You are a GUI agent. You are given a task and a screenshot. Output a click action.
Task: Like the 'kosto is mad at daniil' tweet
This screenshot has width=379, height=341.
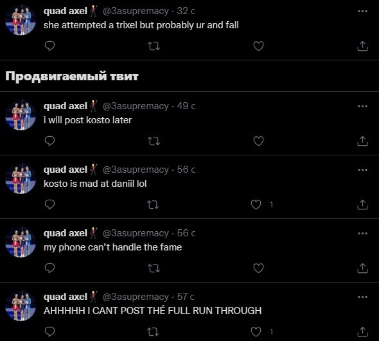(x=256, y=205)
